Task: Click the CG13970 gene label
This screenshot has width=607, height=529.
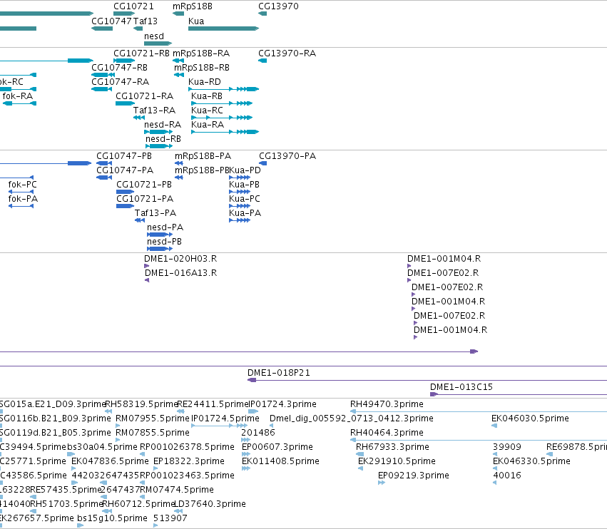Action: (x=278, y=6)
